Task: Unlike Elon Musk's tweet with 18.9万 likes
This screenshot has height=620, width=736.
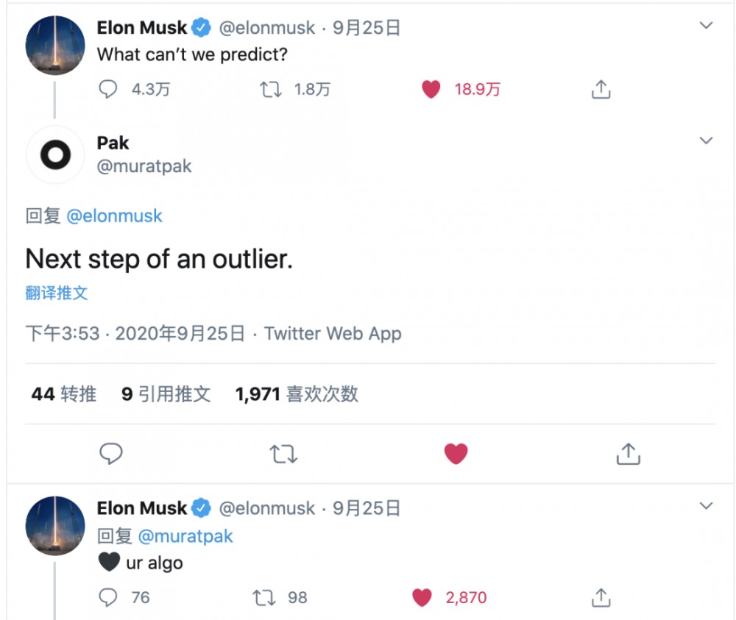Action: [x=431, y=88]
